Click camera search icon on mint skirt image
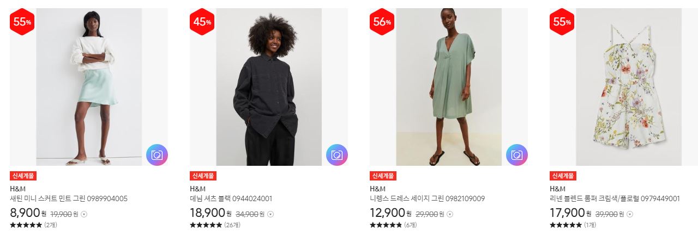The width and height of the screenshot is (698, 243). click(x=157, y=155)
